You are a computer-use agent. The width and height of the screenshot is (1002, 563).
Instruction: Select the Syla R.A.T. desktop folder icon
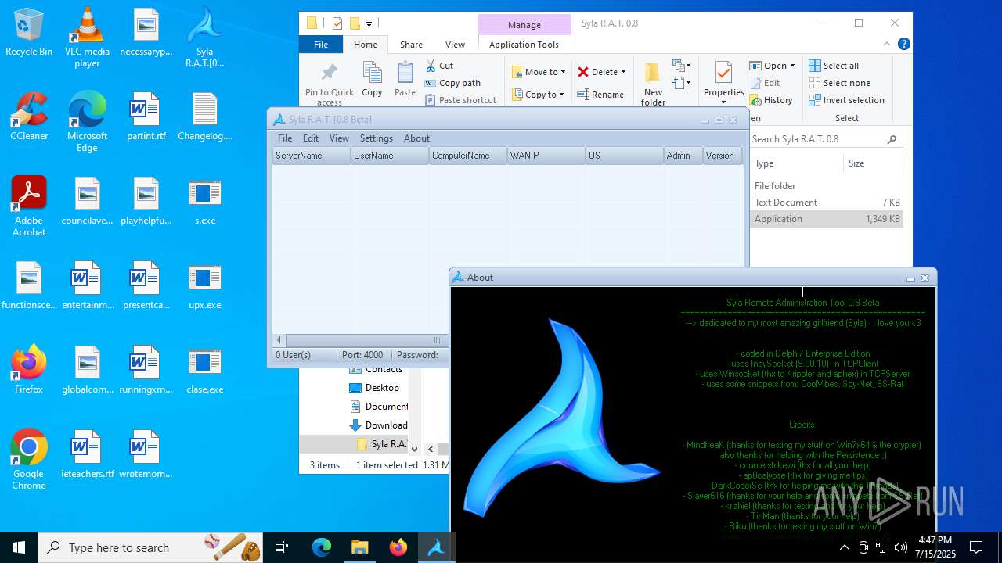point(204,38)
